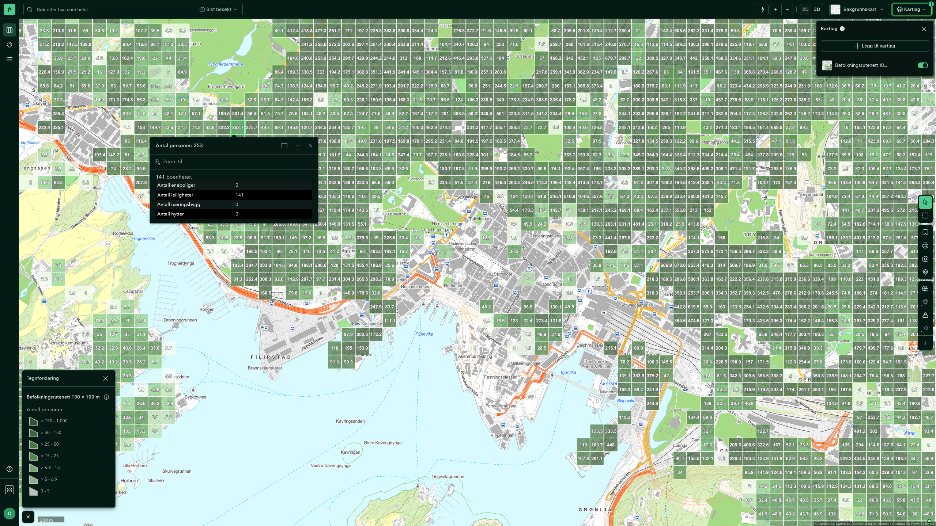Open the map split-view sidebar icon
Image resolution: width=936 pixels, height=526 pixels.
coord(10,30)
